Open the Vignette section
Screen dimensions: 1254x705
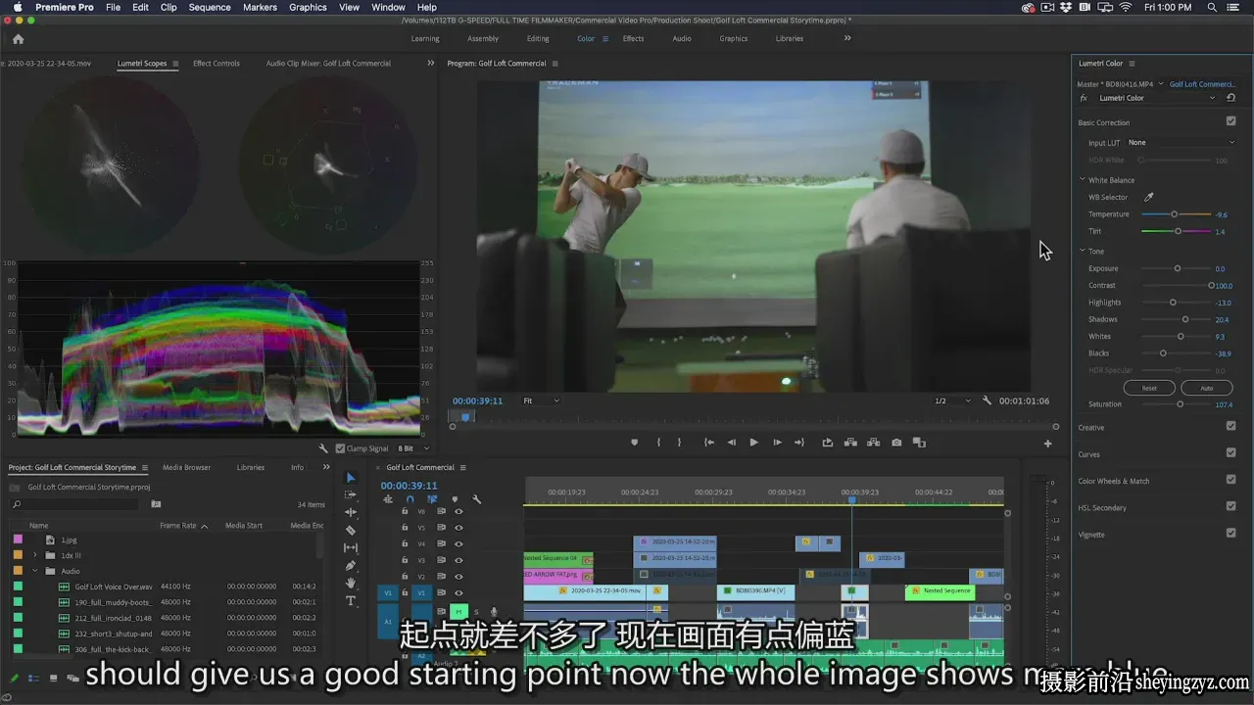[x=1091, y=535]
